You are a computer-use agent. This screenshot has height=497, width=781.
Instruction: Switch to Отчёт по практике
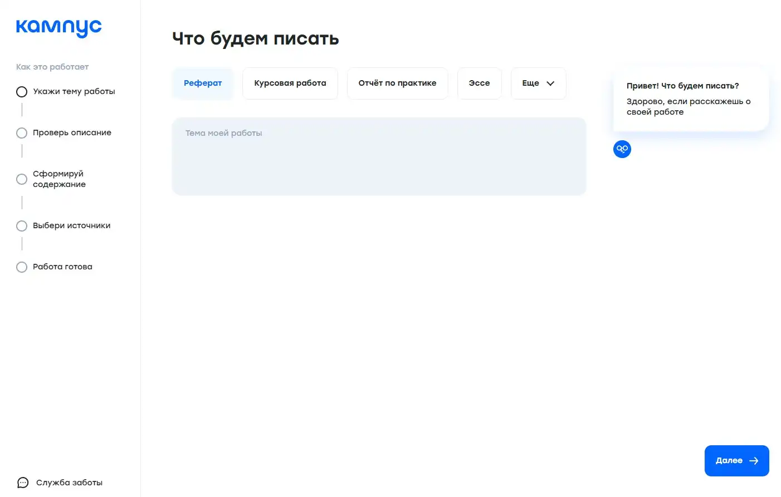click(397, 83)
